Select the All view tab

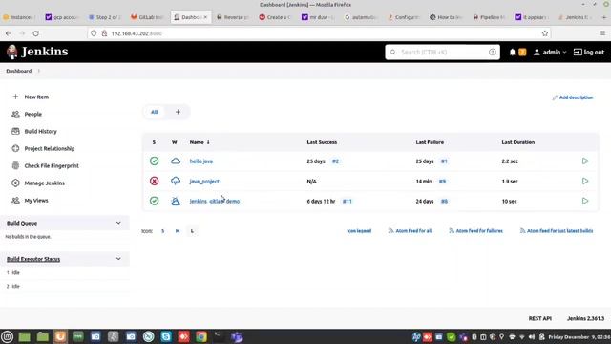click(x=155, y=112)
